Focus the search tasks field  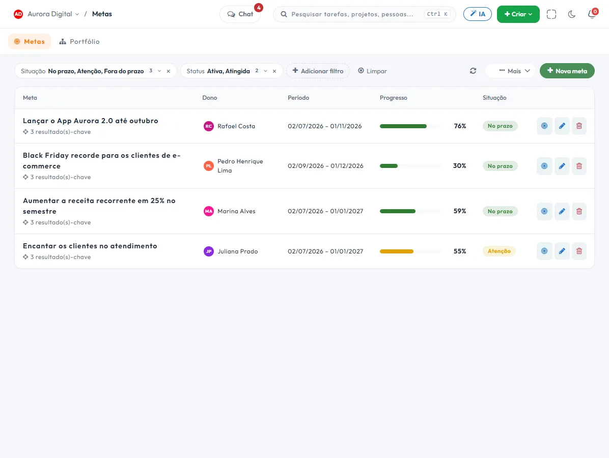point(364,14)
